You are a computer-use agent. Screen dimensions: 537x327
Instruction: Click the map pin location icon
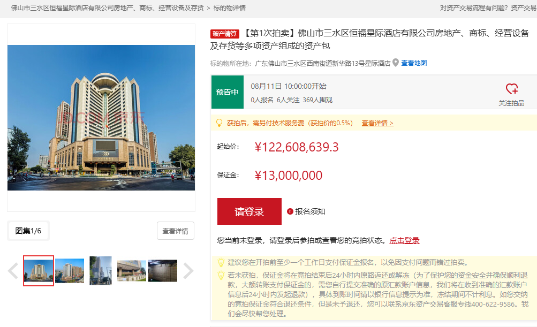(396, 63)
